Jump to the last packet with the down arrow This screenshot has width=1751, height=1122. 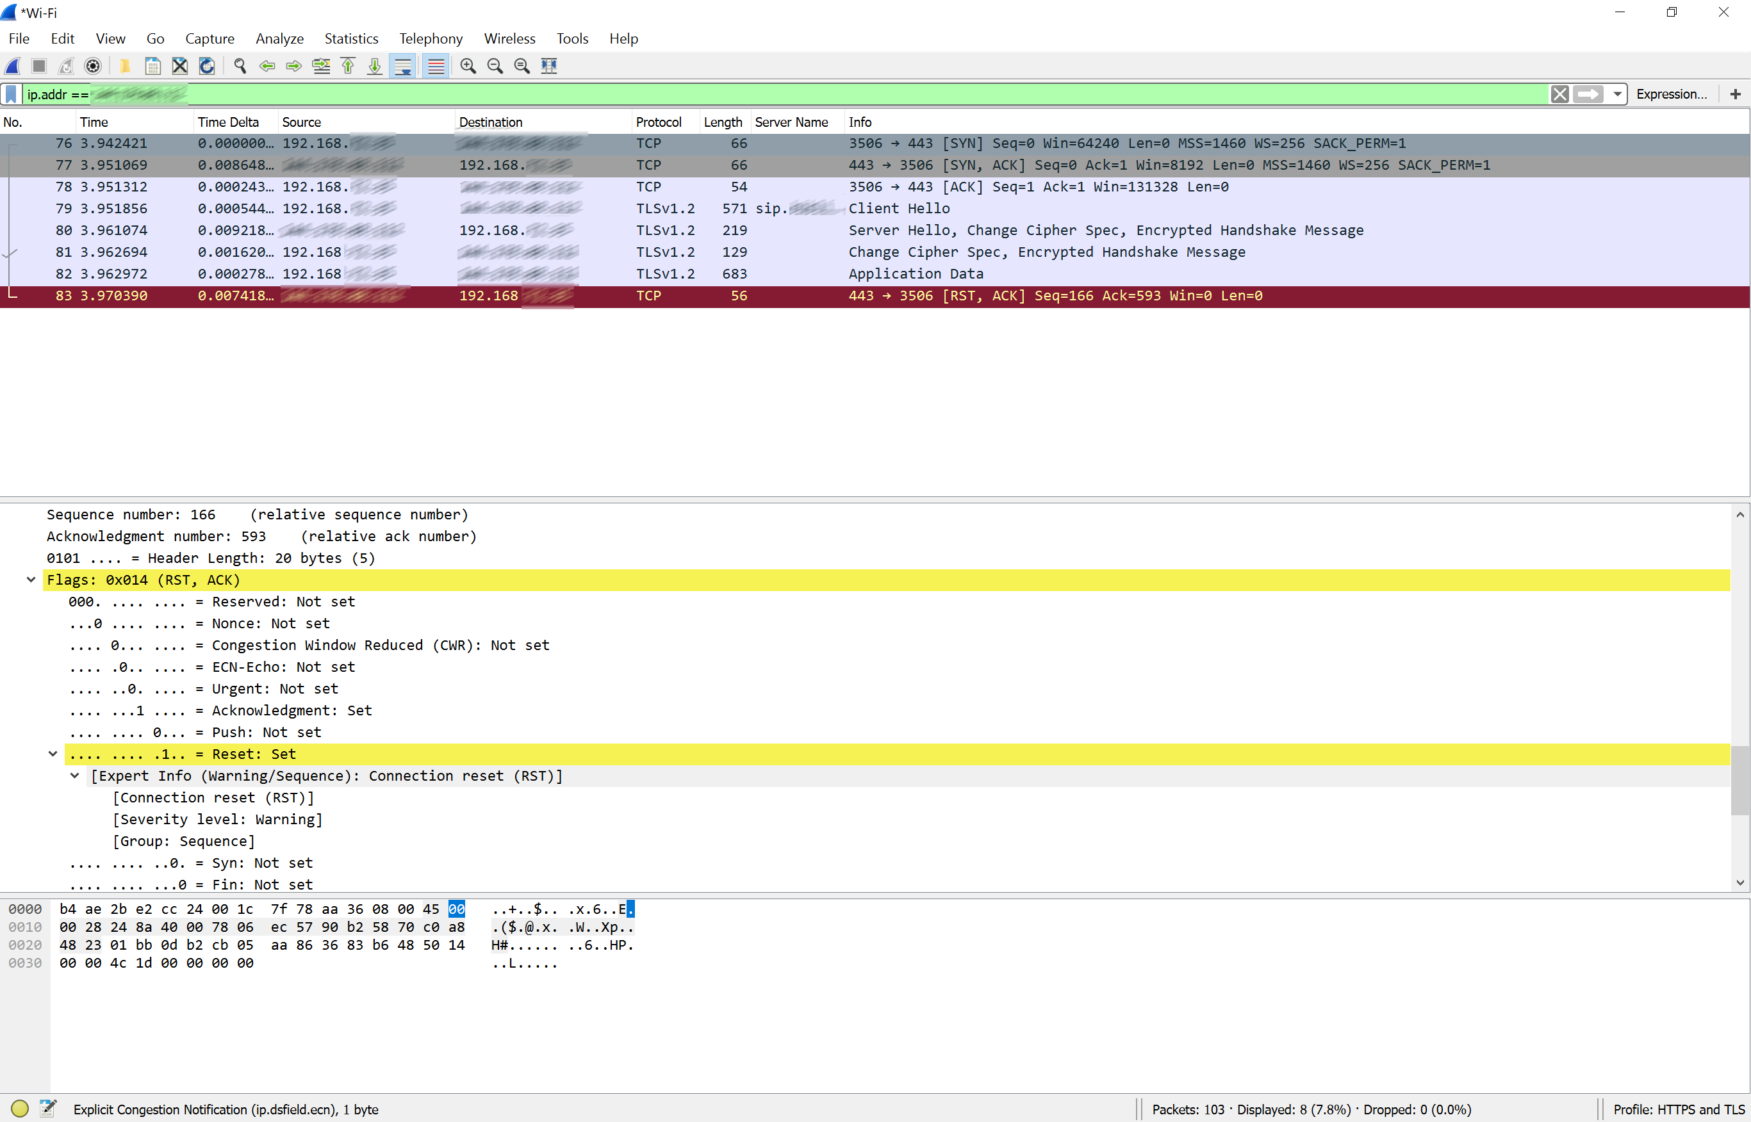(x=374, y=65)
